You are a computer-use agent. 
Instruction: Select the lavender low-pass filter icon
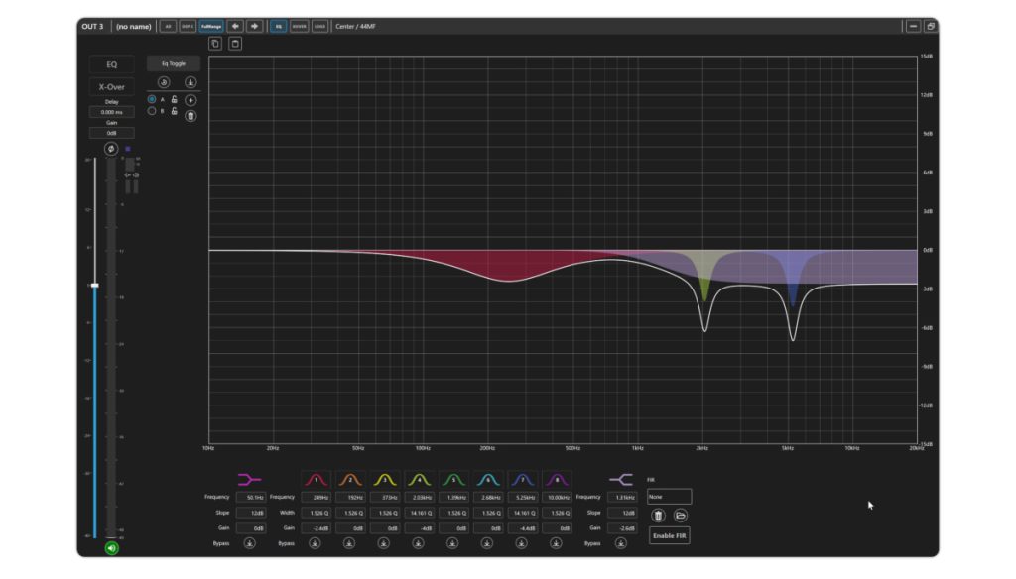(x=621, y=479)
